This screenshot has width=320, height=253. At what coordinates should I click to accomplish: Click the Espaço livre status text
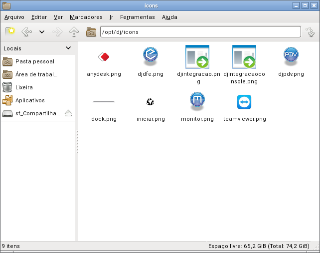(259, 246)
